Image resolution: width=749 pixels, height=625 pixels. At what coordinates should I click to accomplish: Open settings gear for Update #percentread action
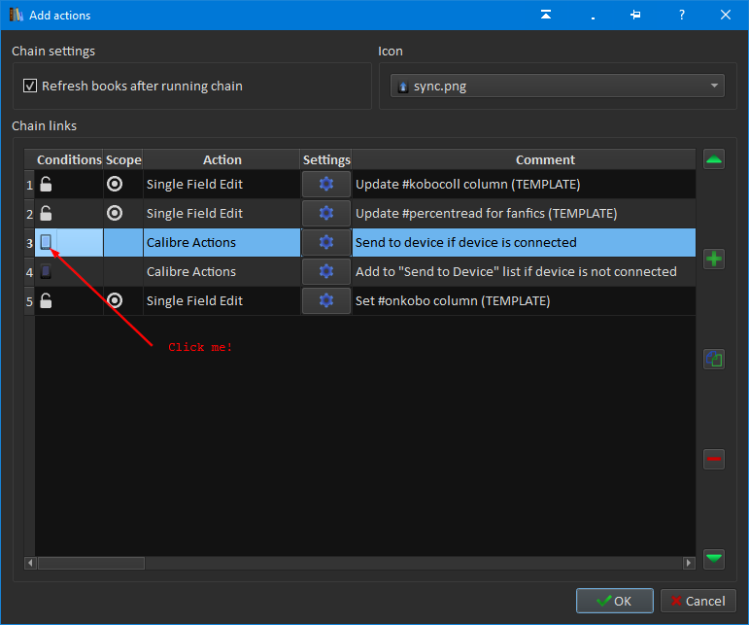point(326,213)
